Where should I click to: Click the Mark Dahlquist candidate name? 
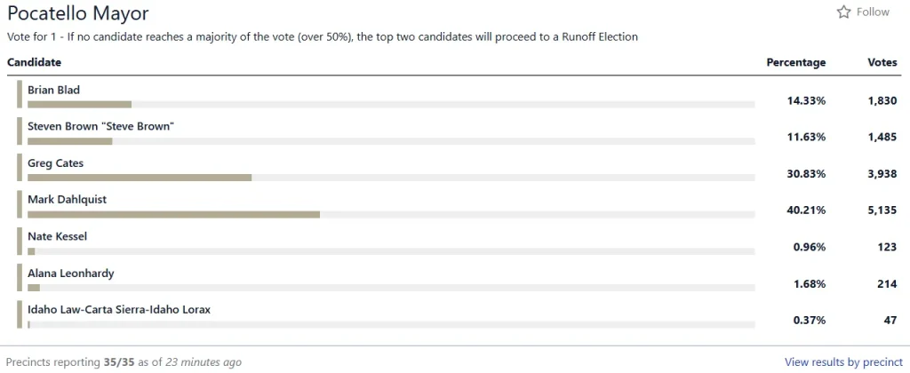67,200
